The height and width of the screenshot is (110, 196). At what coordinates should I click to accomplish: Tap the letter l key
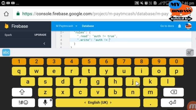pyautogui.click(x=168, y=82)
